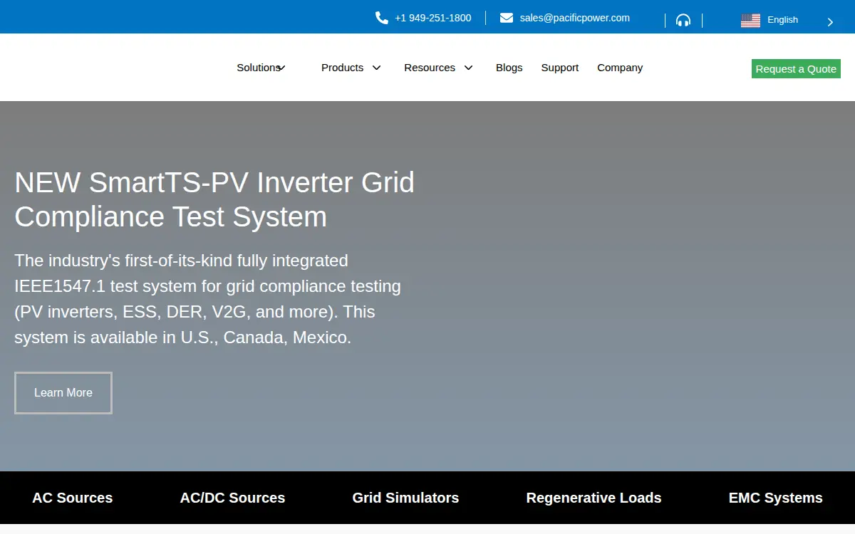Email sales@pacificpower.com link
This screenshot has width=855, height=534.
click(x=575, y=18)
